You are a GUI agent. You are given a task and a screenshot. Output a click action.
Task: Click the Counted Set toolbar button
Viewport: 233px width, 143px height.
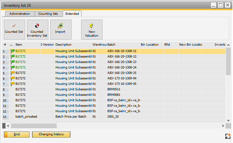click(x=14, y=30)
